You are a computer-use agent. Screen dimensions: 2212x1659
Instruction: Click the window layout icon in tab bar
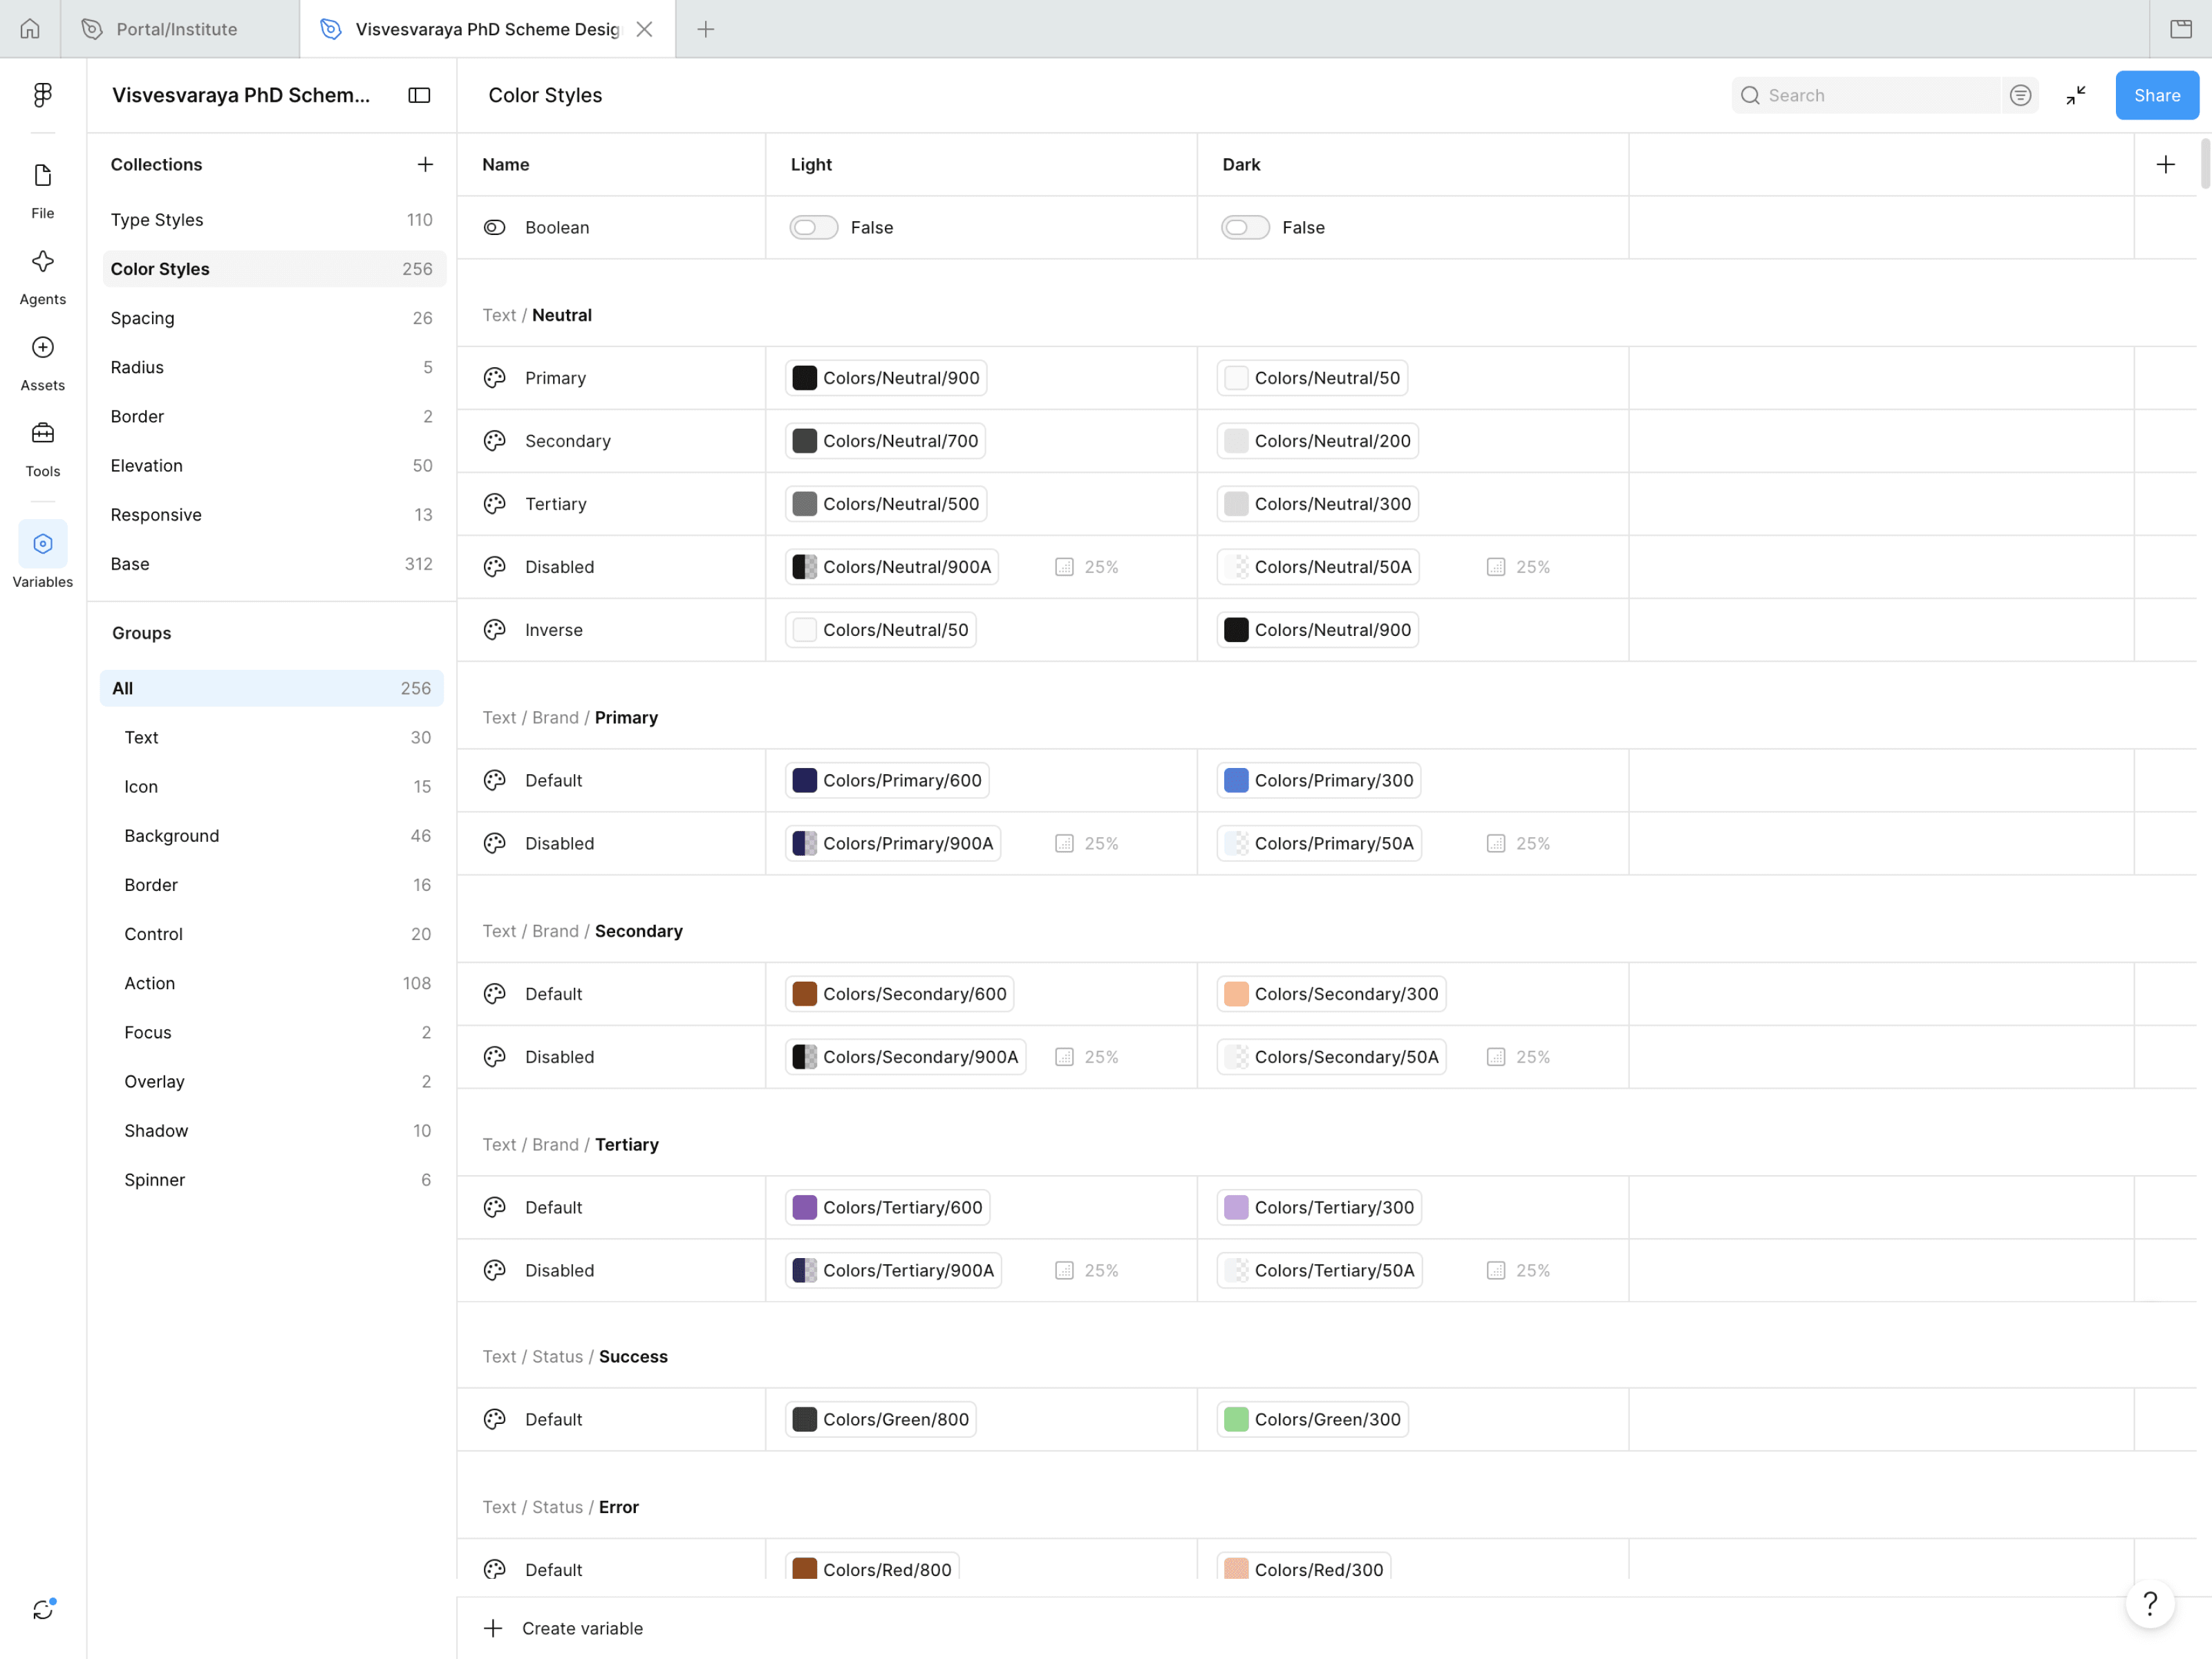click(2181, 29)
